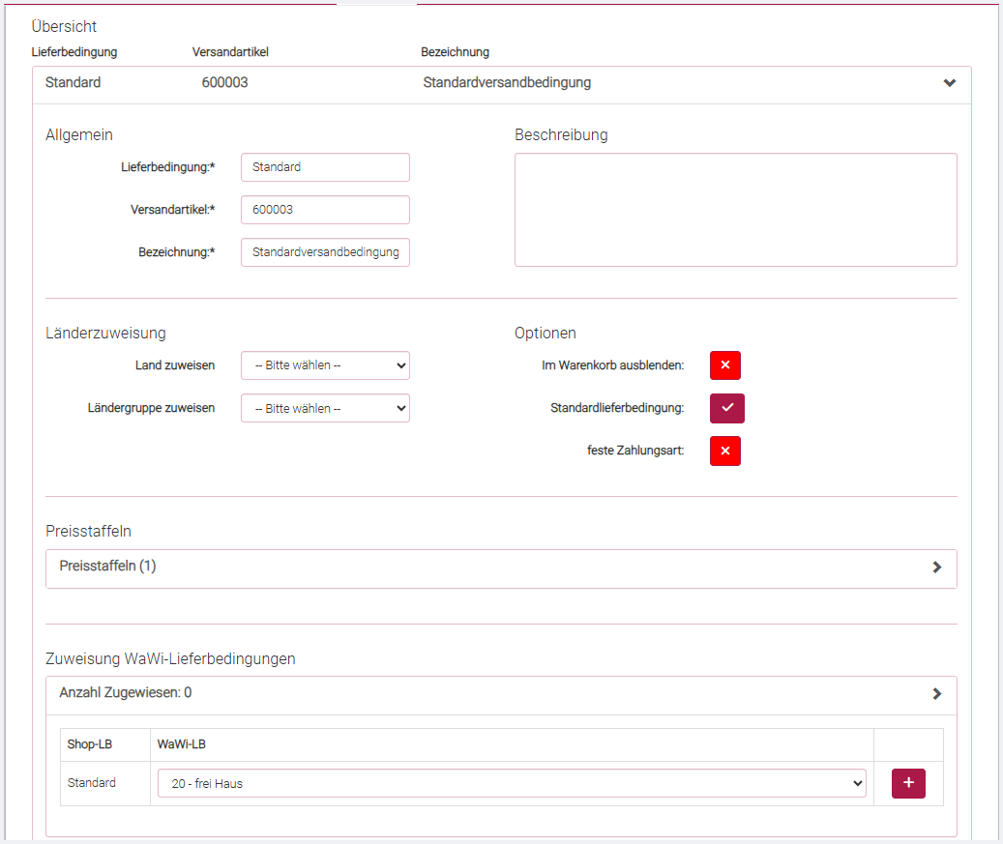Click the Lieferbedingung input field
Screen dimensions: 1003x844
[x=325, y=167]
